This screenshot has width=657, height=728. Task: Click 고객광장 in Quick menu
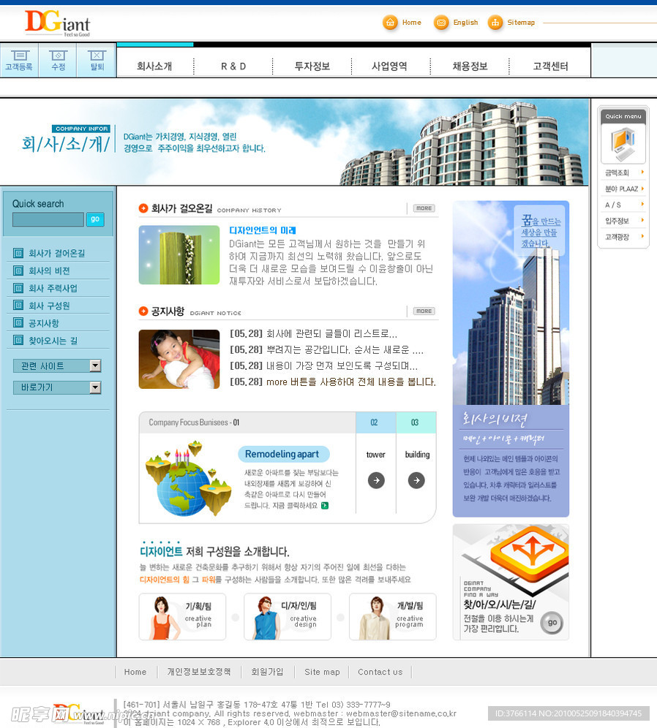pyautogui.click(x=617, y=237)
